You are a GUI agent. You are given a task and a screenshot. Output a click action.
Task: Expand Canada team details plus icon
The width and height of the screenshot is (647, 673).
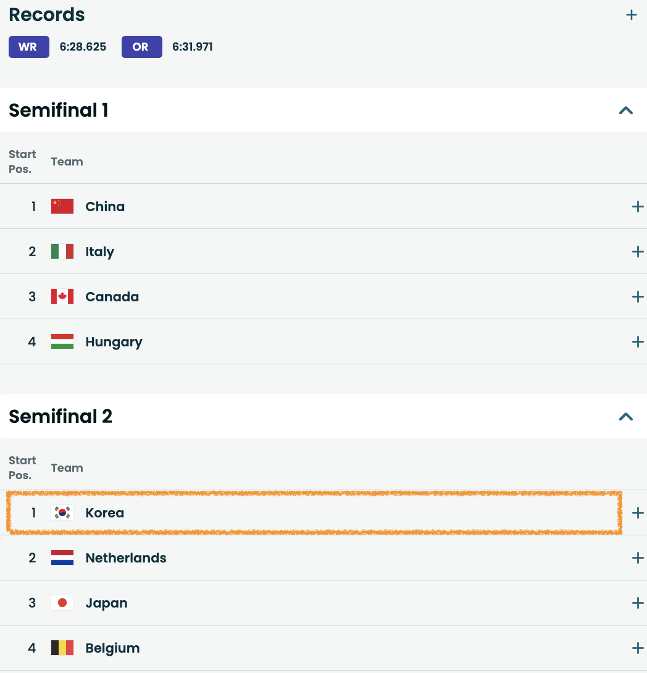[x=638, y=297]
